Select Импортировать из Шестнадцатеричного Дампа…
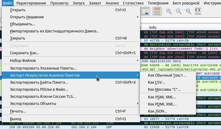221x129 pixels. click(71, 31)
